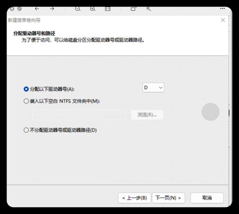
Task: Click the 分配驱动器号和路径 heading text
Action: [x=34, y=33]
